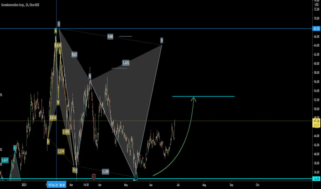Click the 56.00 price axis tick
Image resolution: width=321 pixels, height=189 pixels.
click(317, 82)
